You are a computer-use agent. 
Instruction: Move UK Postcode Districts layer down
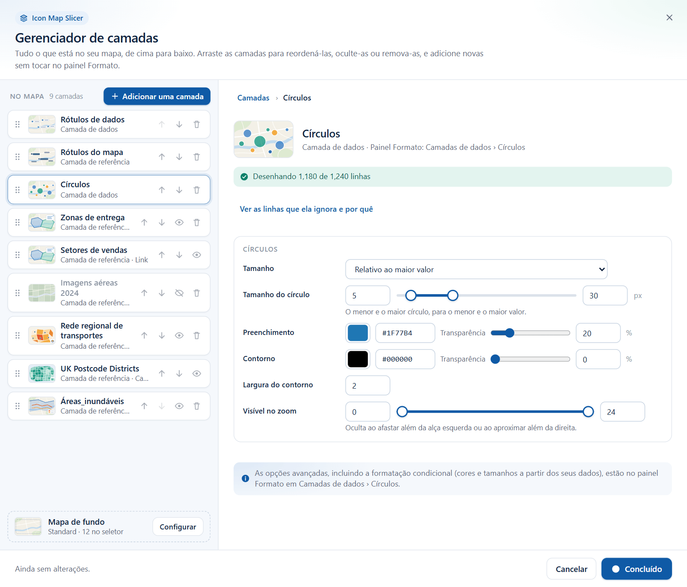tap(179, 374)
